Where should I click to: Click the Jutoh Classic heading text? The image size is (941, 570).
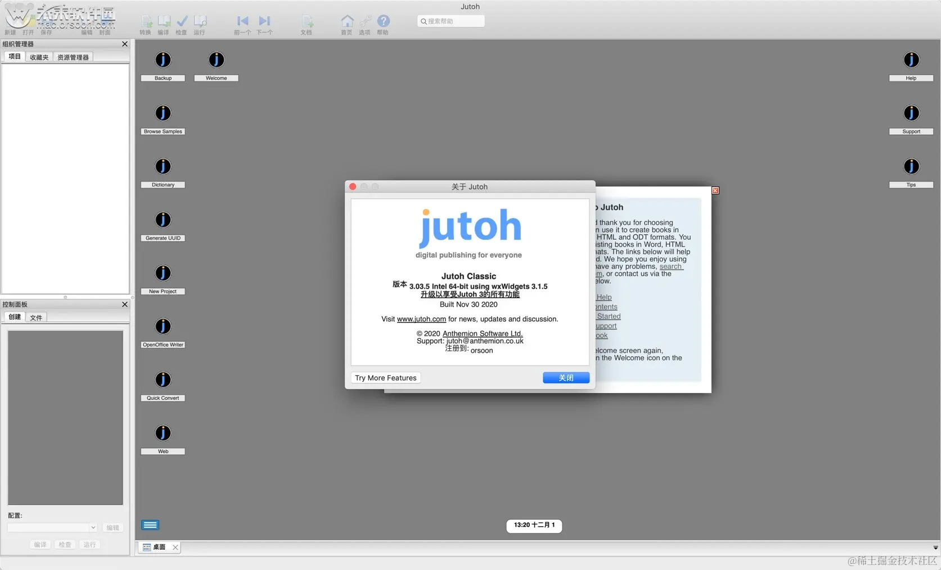click(469, 276)
